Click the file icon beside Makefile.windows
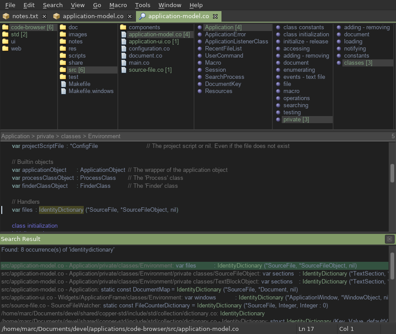Image resolution: width=396 pixels, height=334 pixels. [63, 91]
